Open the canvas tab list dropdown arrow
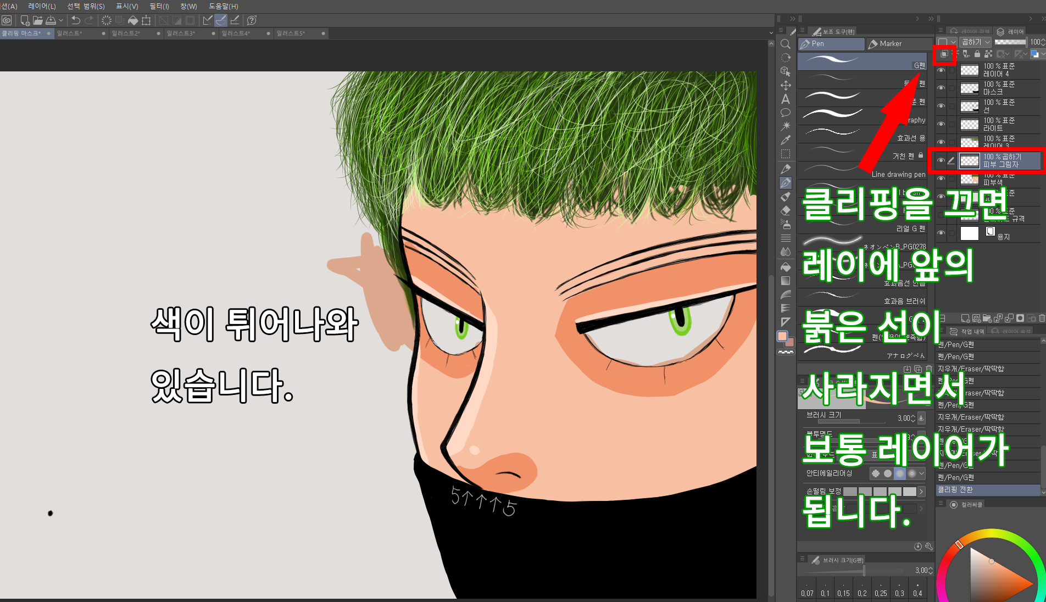The image size is (1046, 602). [771, 34]
